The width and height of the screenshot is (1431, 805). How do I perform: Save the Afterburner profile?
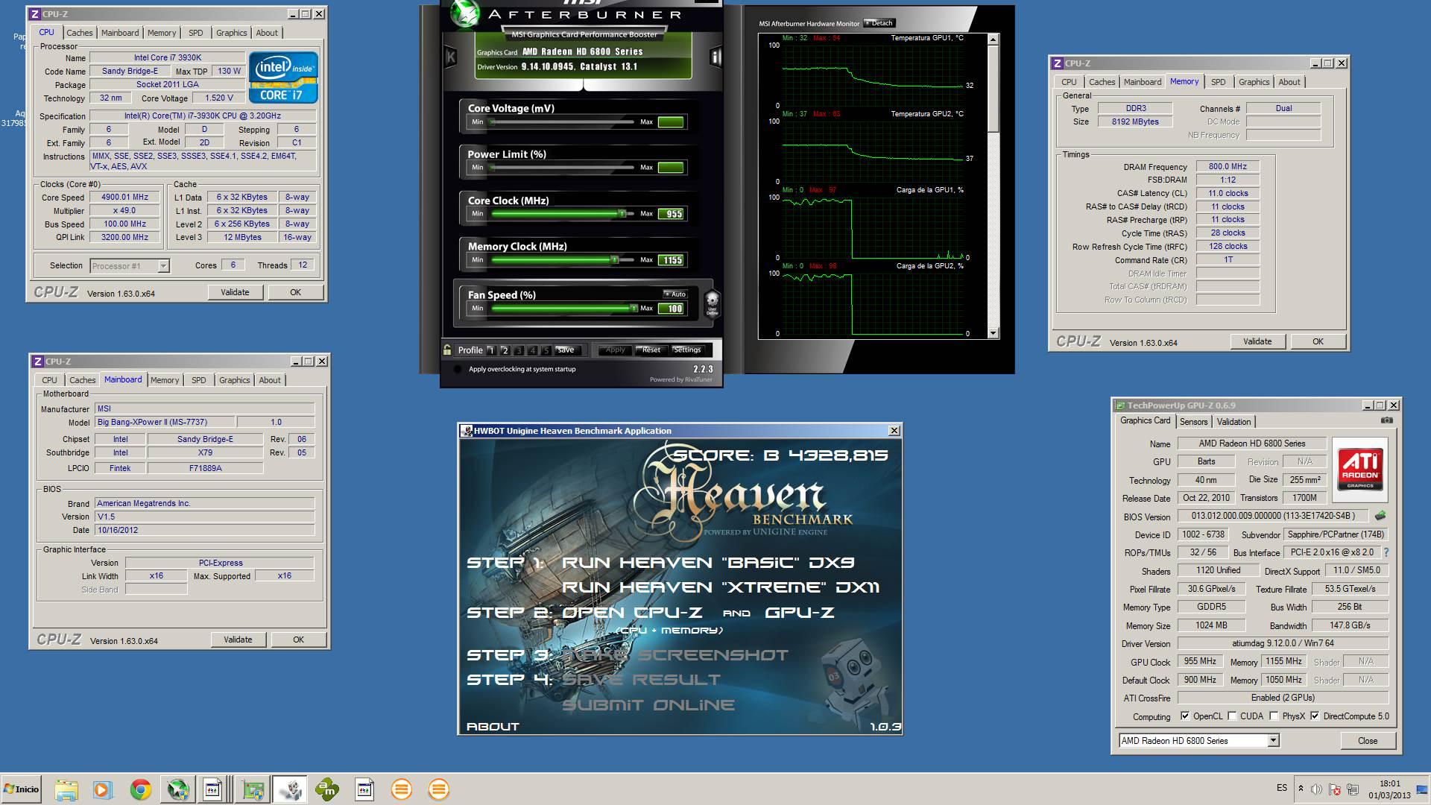click(566, 350)
